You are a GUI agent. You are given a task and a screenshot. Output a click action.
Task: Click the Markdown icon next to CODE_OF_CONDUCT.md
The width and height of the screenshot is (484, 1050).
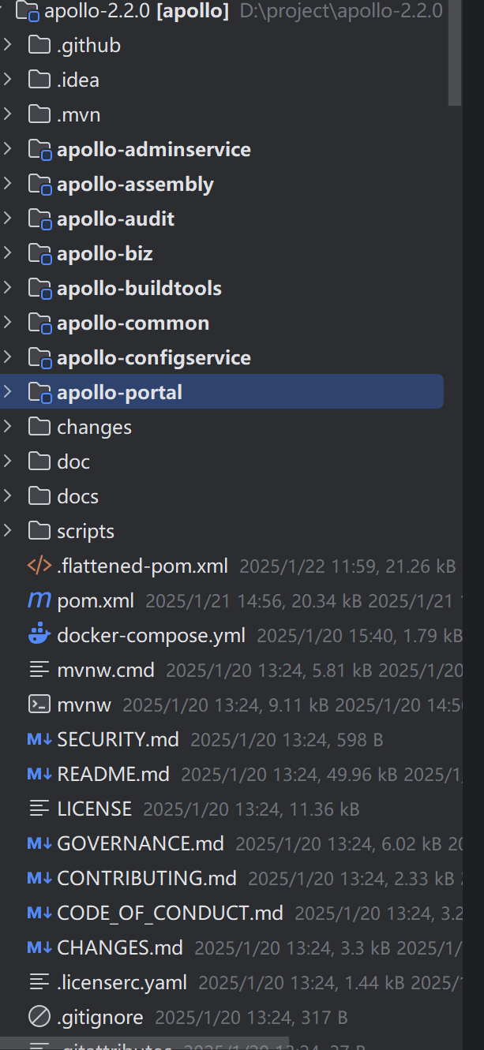coord(38,913)
